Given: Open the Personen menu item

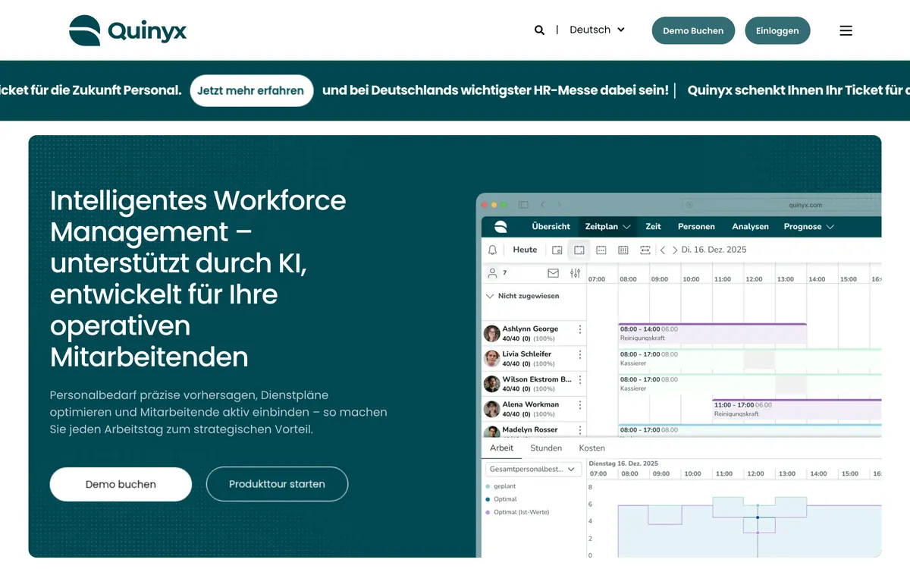Looking at the screenshot, I should pos(696,226).
